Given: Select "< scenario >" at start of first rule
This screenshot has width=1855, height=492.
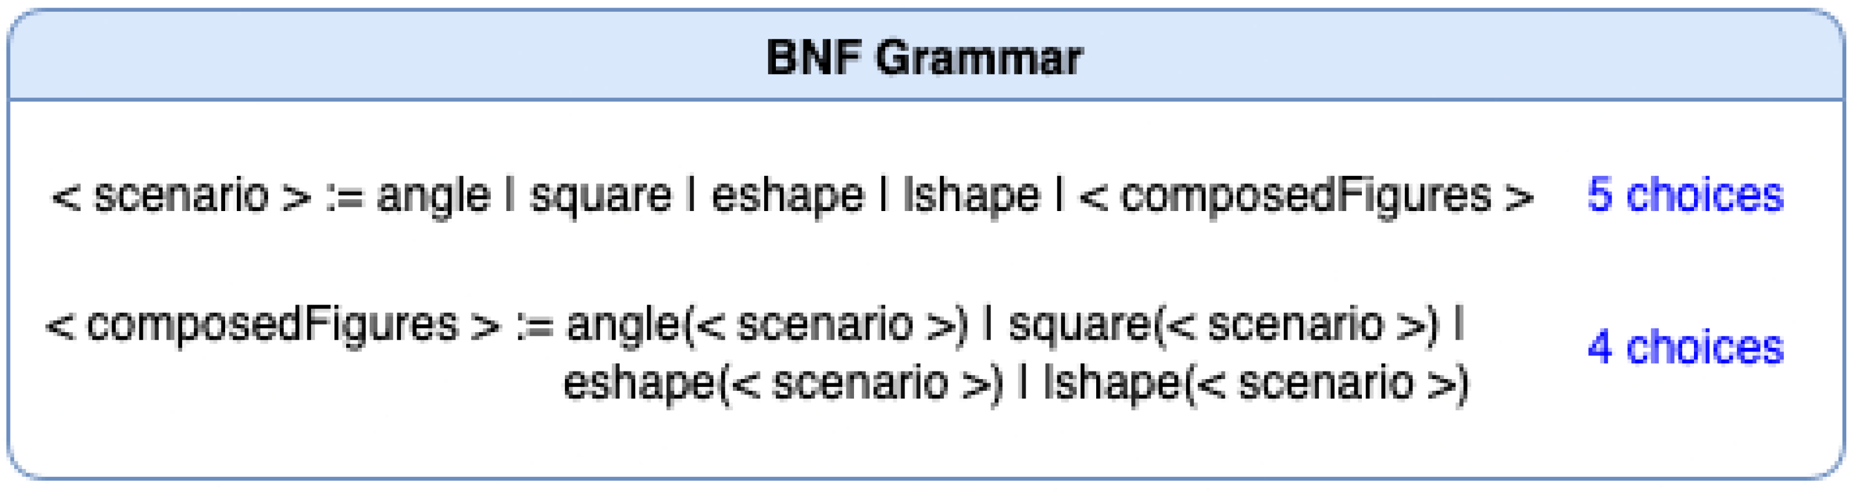Looking at the screenshot, I should [181, 196].
